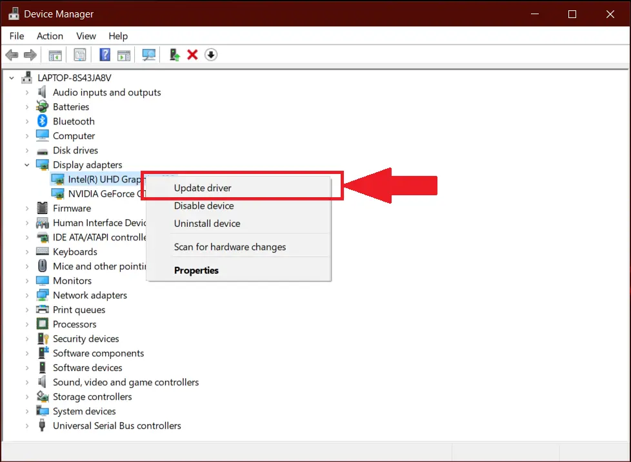
Task: Click the Scan for hardware changes toolbar icon
Action: tap(149, 55)
